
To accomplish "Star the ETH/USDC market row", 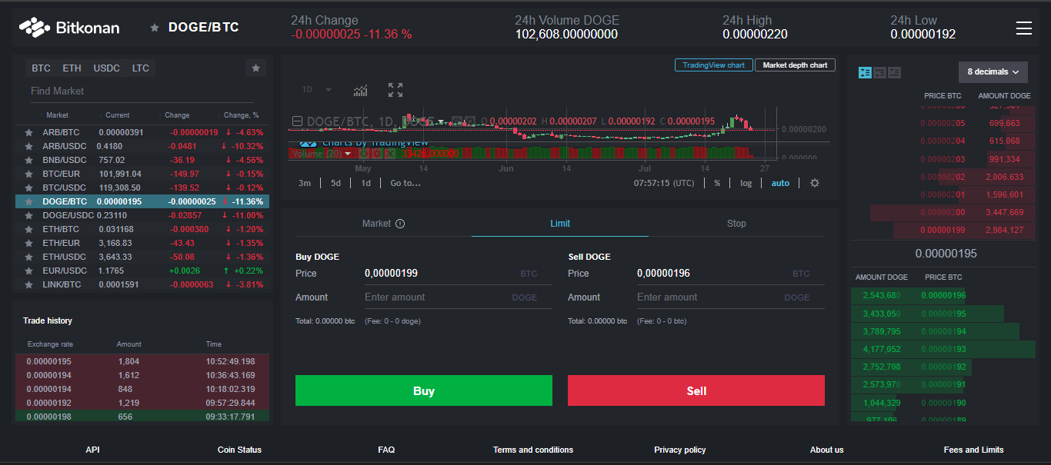I will (28, 257).
